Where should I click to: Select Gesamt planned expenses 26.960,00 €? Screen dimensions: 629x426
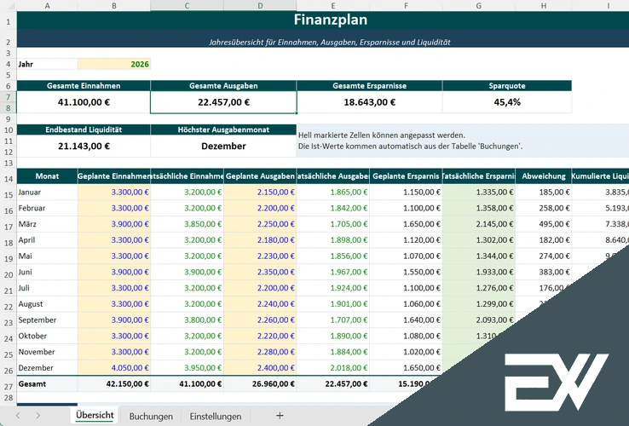(260, 384)
